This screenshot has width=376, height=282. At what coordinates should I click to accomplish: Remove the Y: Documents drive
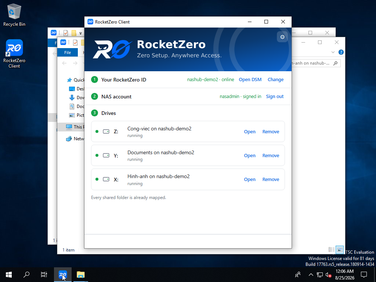click(x=271, y=156)
